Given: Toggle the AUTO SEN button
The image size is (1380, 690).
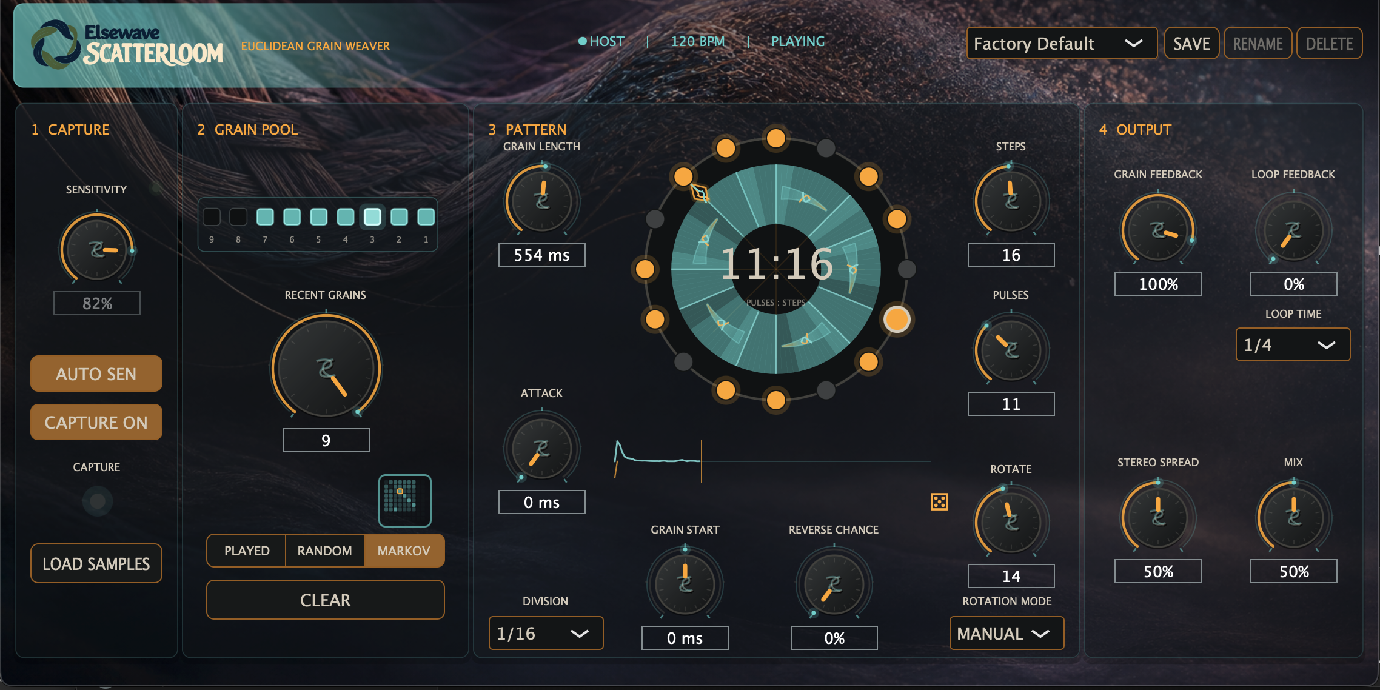Looking at the screenshot, I should [x=96, y=373].
